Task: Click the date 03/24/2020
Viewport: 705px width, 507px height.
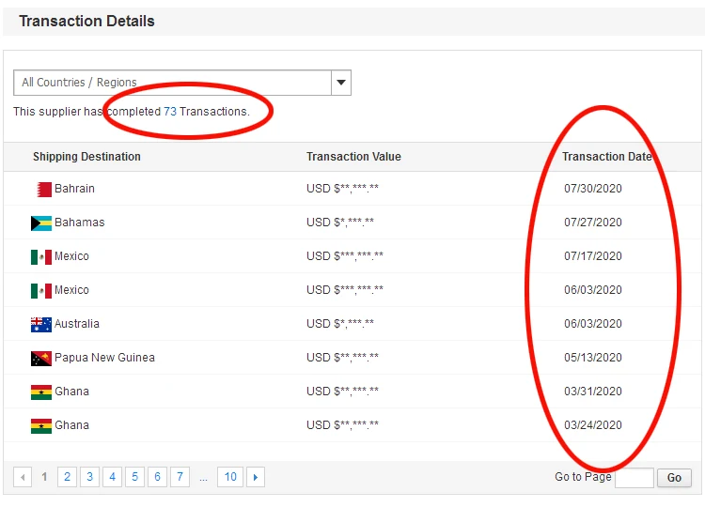Action: click(593, 424)
